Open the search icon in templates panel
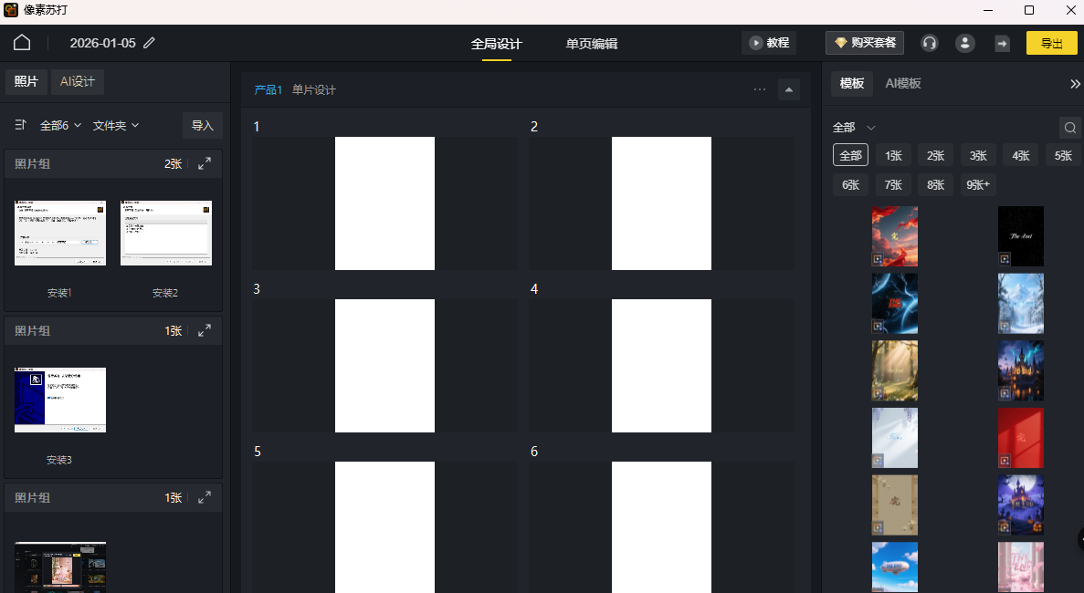This screenshot has height=593, width=1084. click(1069, 127)
